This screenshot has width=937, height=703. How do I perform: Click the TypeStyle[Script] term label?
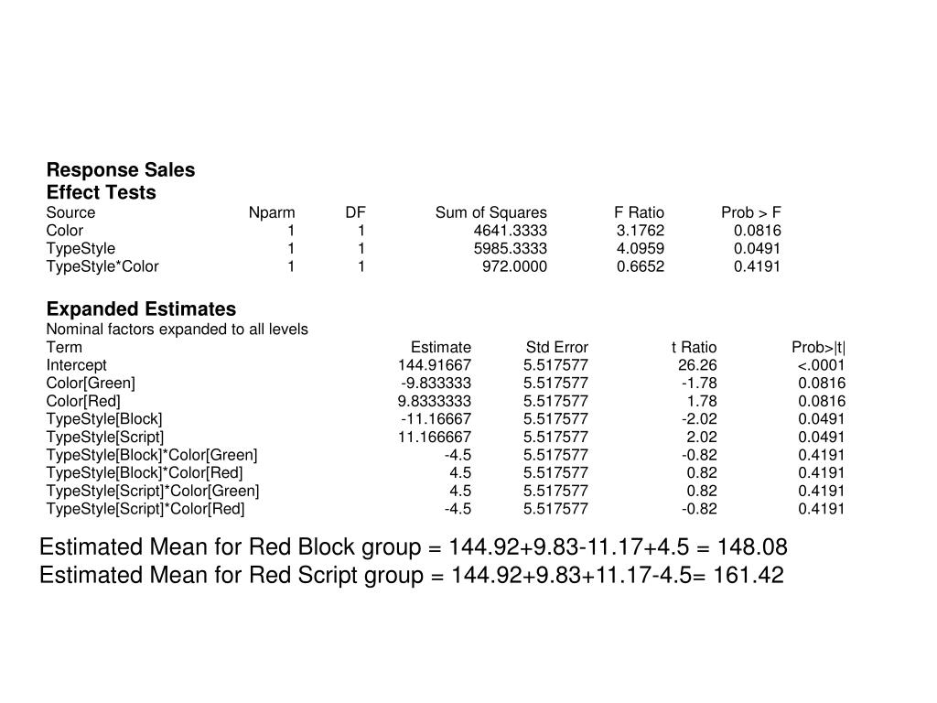pos(105,437)
